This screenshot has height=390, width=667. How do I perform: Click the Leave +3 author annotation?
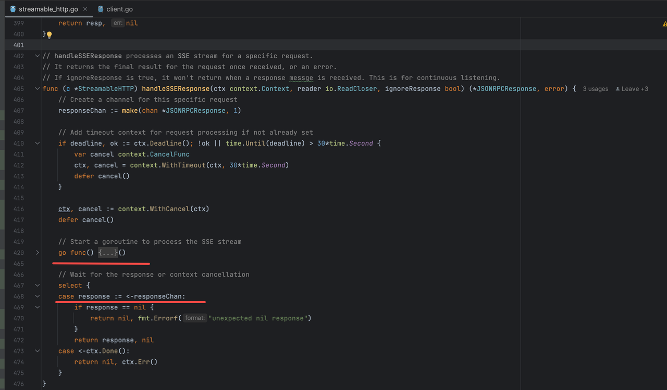coord(632,89)
